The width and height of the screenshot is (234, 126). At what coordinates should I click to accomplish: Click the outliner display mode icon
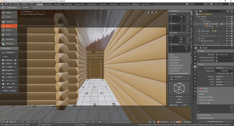tap(201, 11)
